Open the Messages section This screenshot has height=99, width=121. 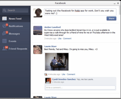15,34
